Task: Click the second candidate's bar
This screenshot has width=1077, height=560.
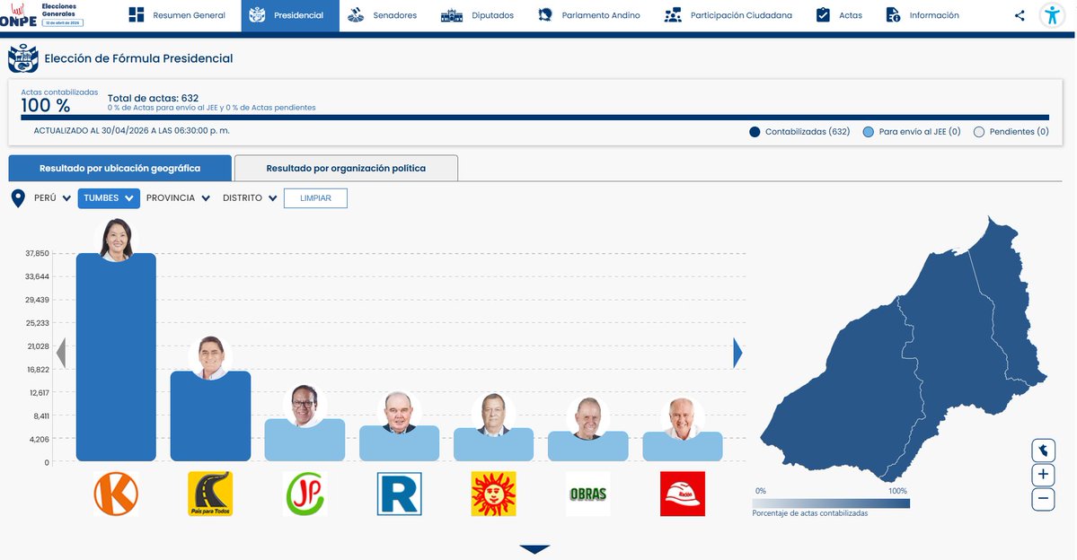Action: (210, 416)
